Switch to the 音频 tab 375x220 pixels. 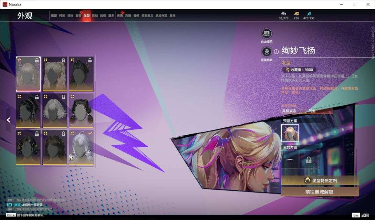pyautogui.click(x=136, y=15)
